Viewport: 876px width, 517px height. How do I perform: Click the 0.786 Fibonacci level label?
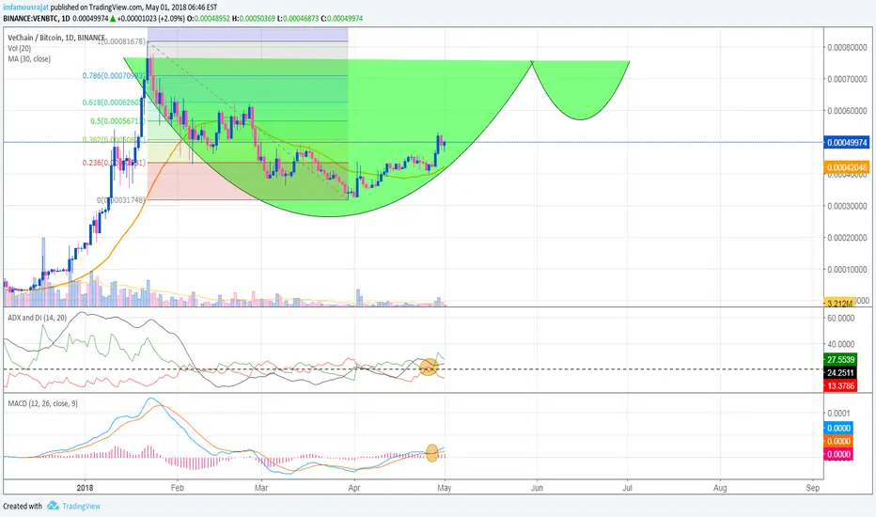114,75
